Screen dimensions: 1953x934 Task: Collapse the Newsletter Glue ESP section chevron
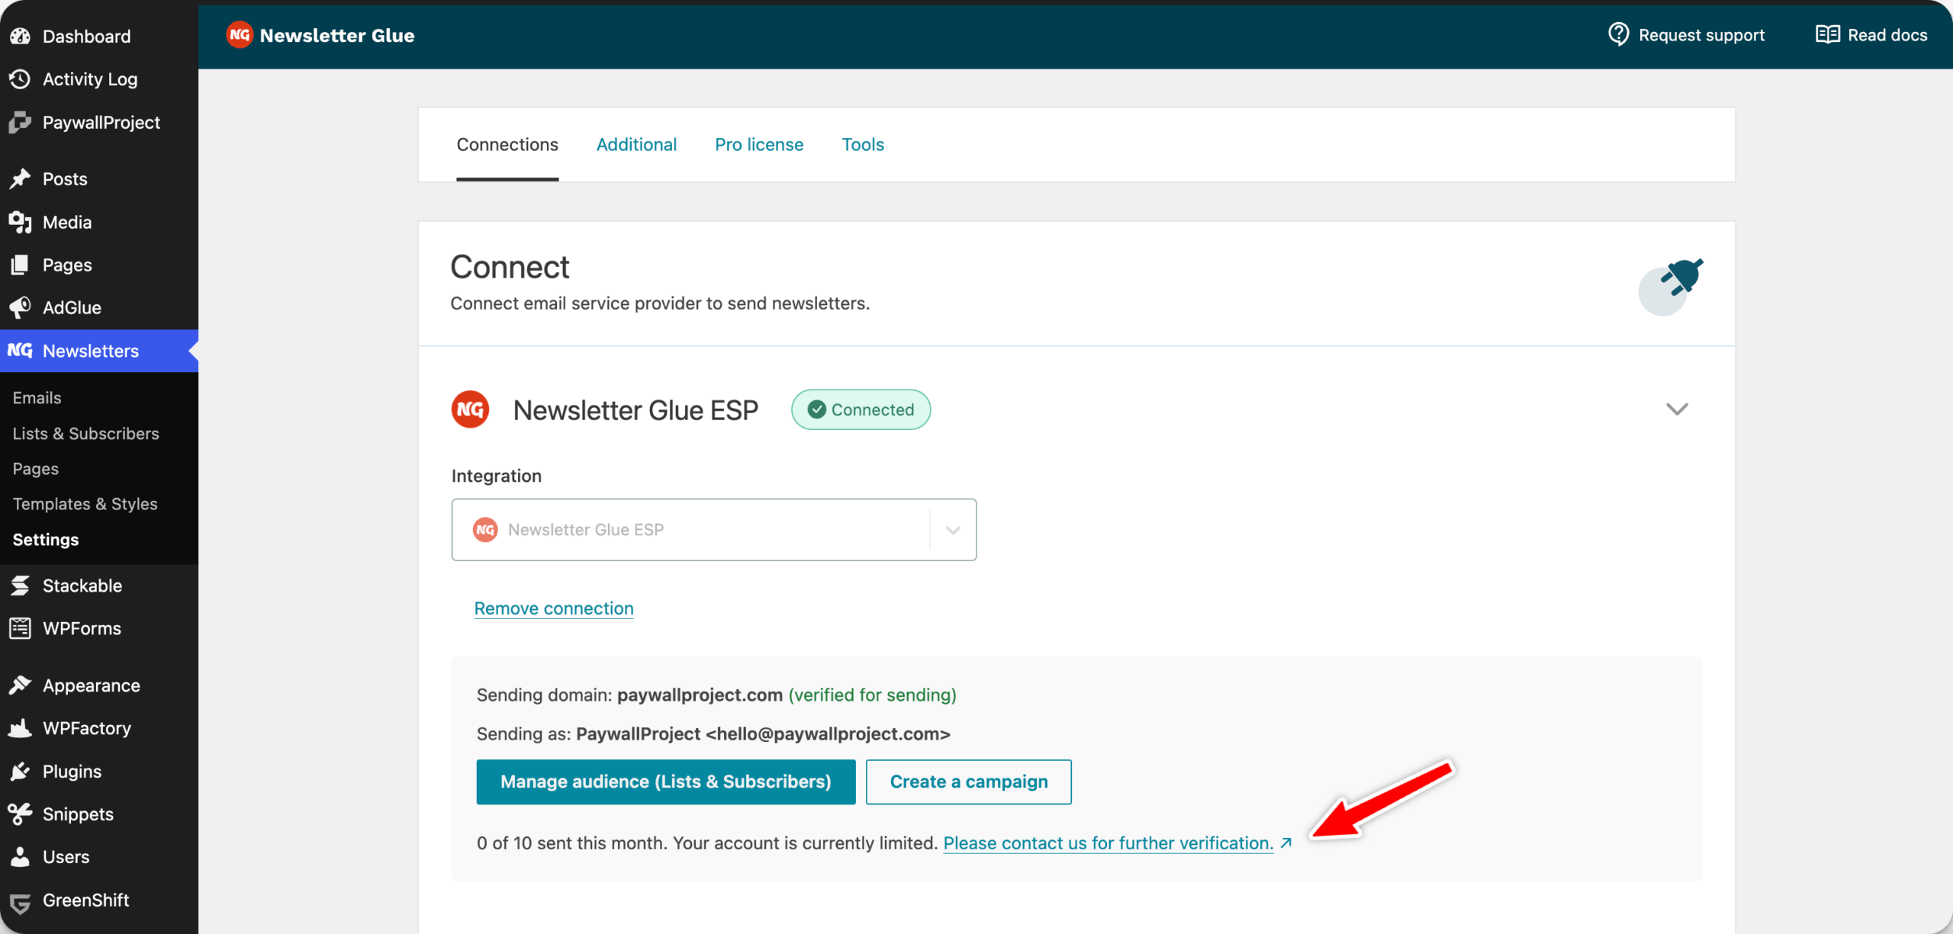click(x=1677, y=409)
